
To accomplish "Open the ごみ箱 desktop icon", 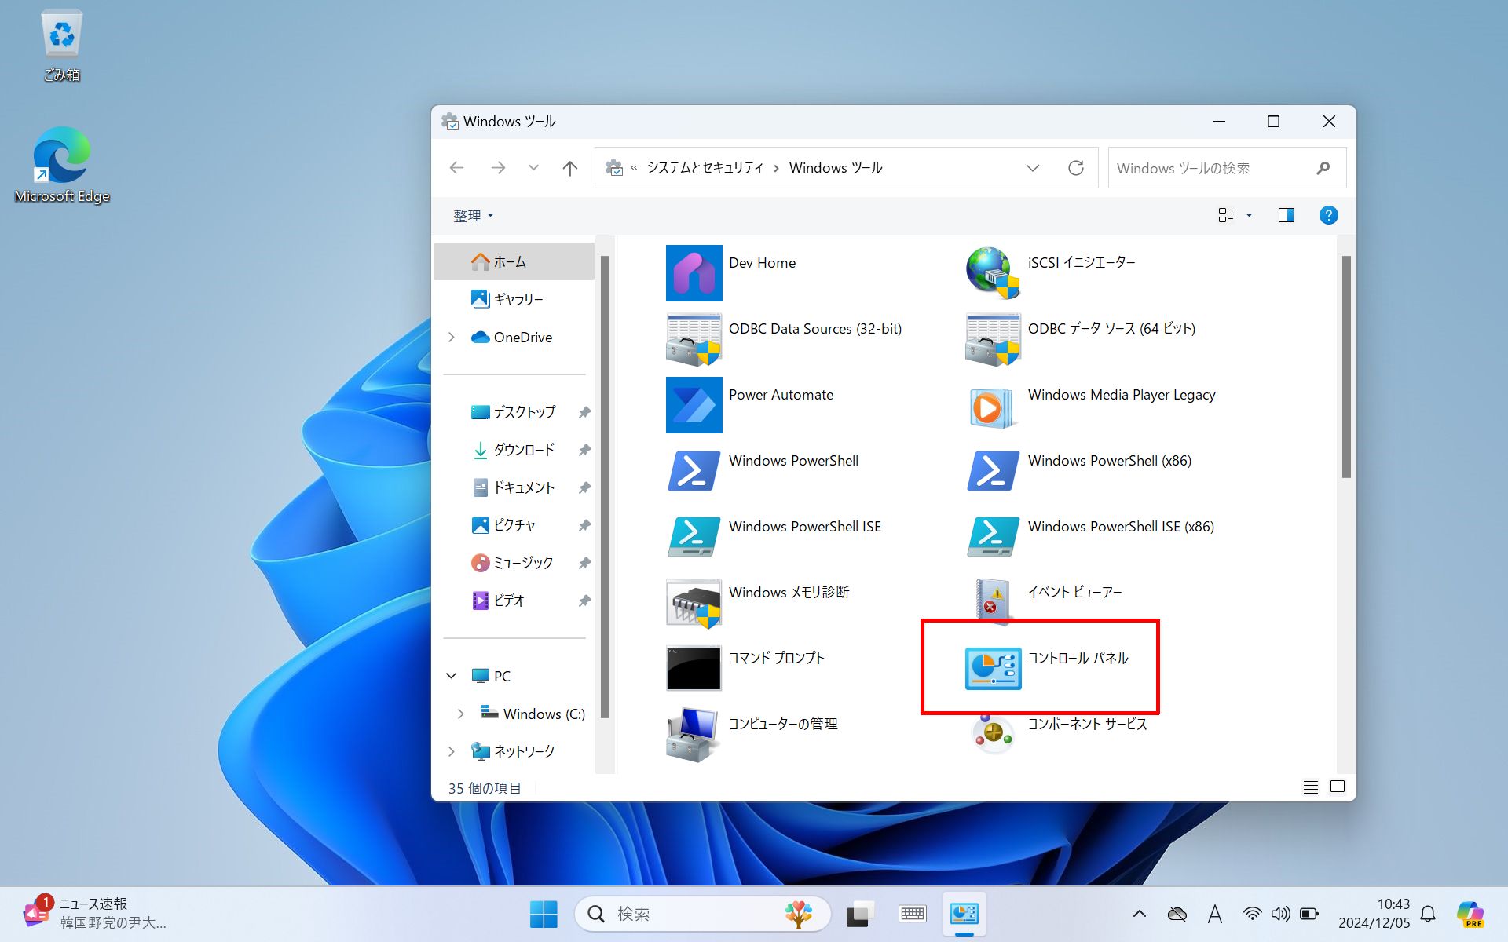I will [x=61, y=46].
